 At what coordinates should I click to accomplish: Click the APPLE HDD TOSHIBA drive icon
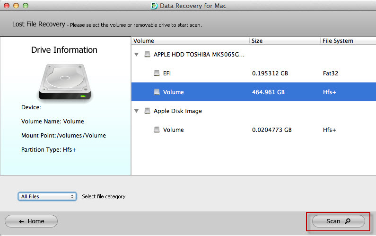[x=147, y=55]
